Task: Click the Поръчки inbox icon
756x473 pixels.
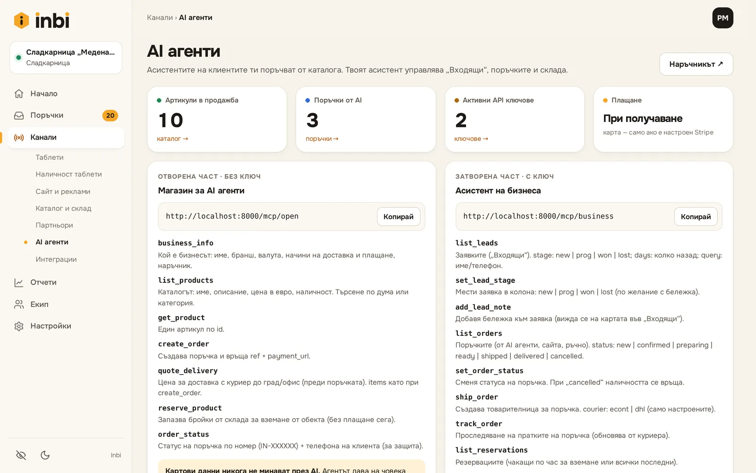Action: [19, 115]
